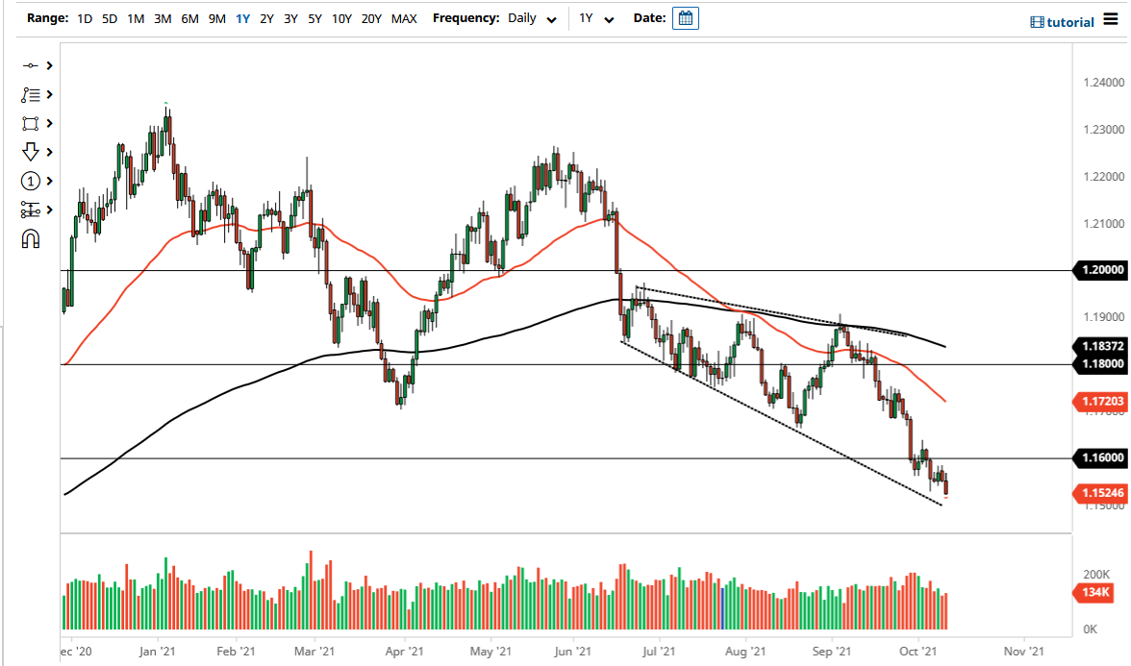Viewport: 1131px width, 666px height.
Task: Select the trend line drawing tool
Action: pyautogui.click(x=31, y=65)
